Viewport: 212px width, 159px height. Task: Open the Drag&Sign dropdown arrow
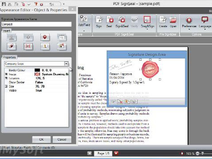click(x=147, y=29)
